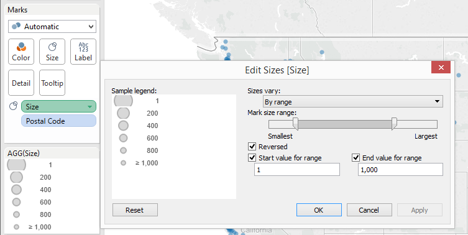Image resolution: width=468 pixels, height=235 pixels.
Task: Click the start value input field
Action: (x=297, y=170)
